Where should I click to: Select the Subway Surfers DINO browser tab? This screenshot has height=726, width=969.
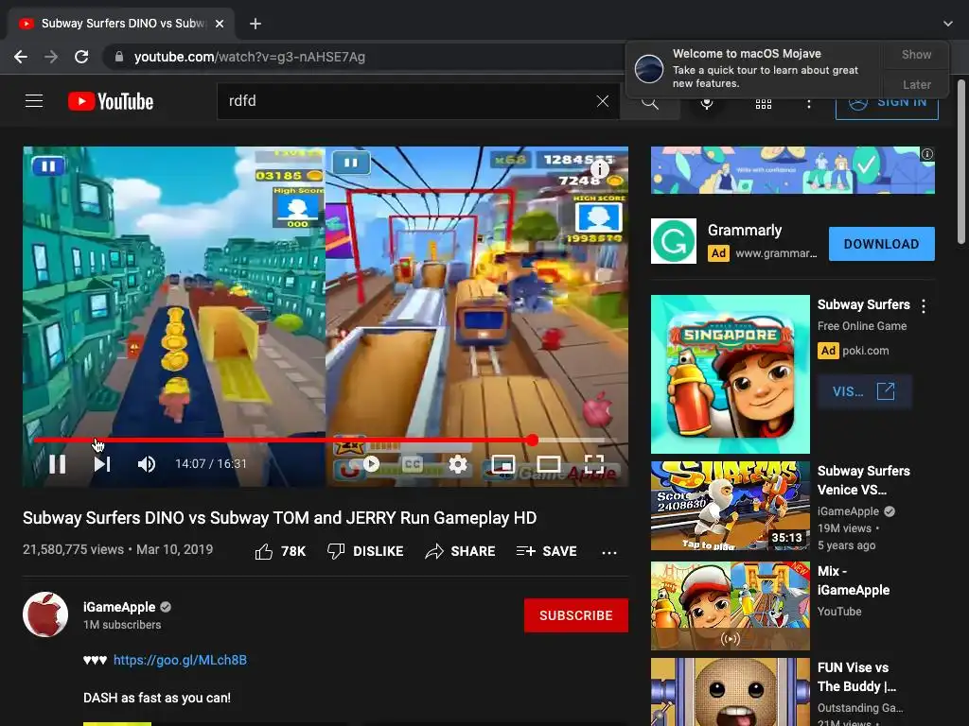pos(122,24)
